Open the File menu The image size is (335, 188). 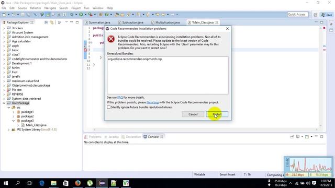tap(4, 8)
